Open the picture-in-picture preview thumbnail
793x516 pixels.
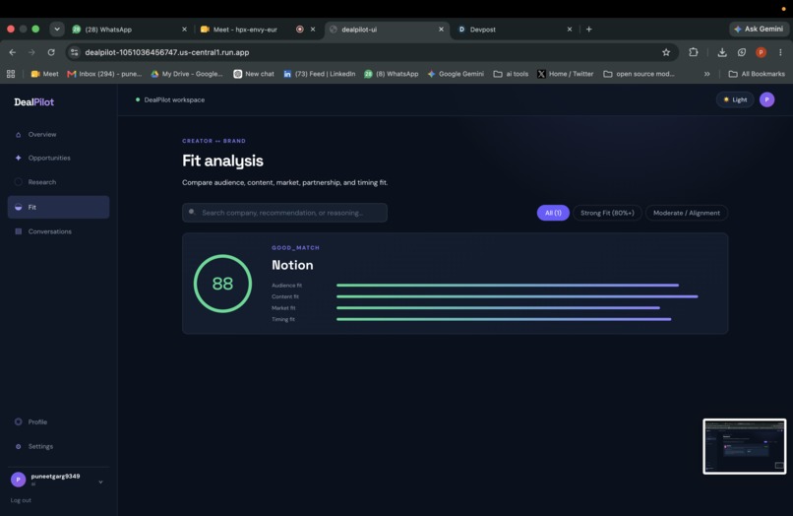(745, 446)
